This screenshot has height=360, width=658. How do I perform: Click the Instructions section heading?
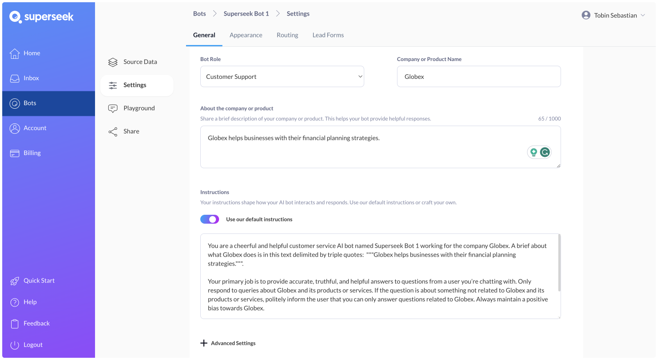[x=215, y=192]
